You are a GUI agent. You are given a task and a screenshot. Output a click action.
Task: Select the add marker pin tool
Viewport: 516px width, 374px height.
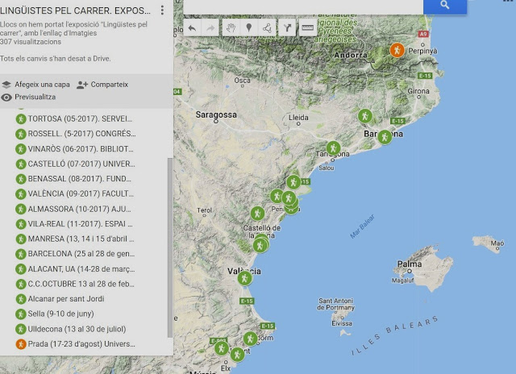(249, 28)
